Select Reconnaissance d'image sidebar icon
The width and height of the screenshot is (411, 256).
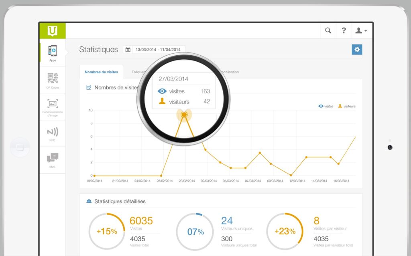coord(53,107)
